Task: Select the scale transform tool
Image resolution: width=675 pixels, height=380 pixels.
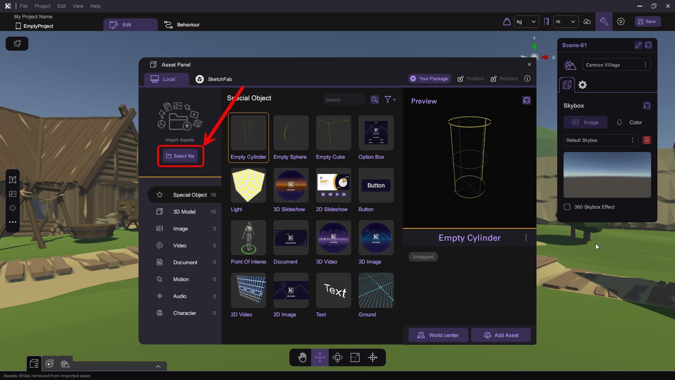Action: 355,357
